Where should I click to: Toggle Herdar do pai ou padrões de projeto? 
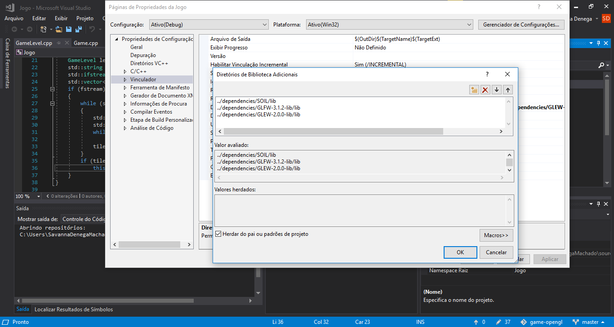click(x=218, y=234)
